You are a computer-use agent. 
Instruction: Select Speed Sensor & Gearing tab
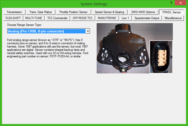pos(109,12)
